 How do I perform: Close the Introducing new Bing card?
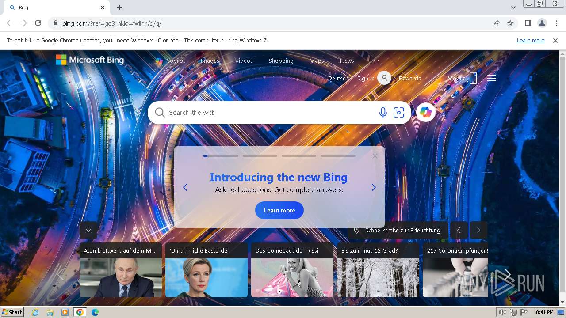[x=375, y=156]
